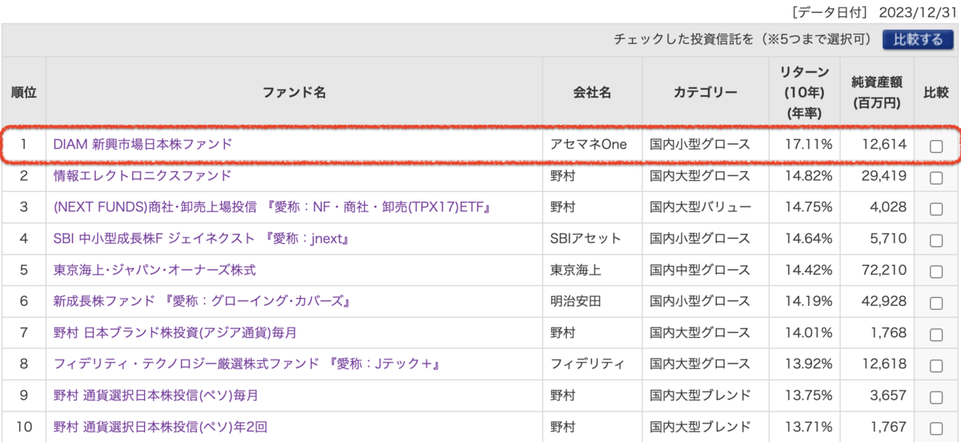Image resolution: width=961 pixels, height=442 pixels.
Task: Click the 比較する button
Action: pos(918,39)
